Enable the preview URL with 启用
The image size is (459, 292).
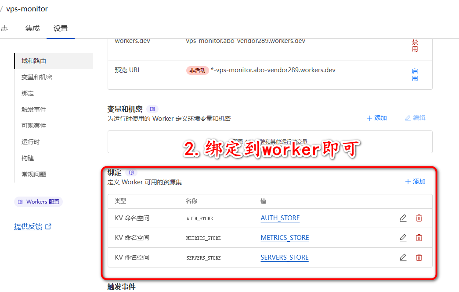[415, 74]
